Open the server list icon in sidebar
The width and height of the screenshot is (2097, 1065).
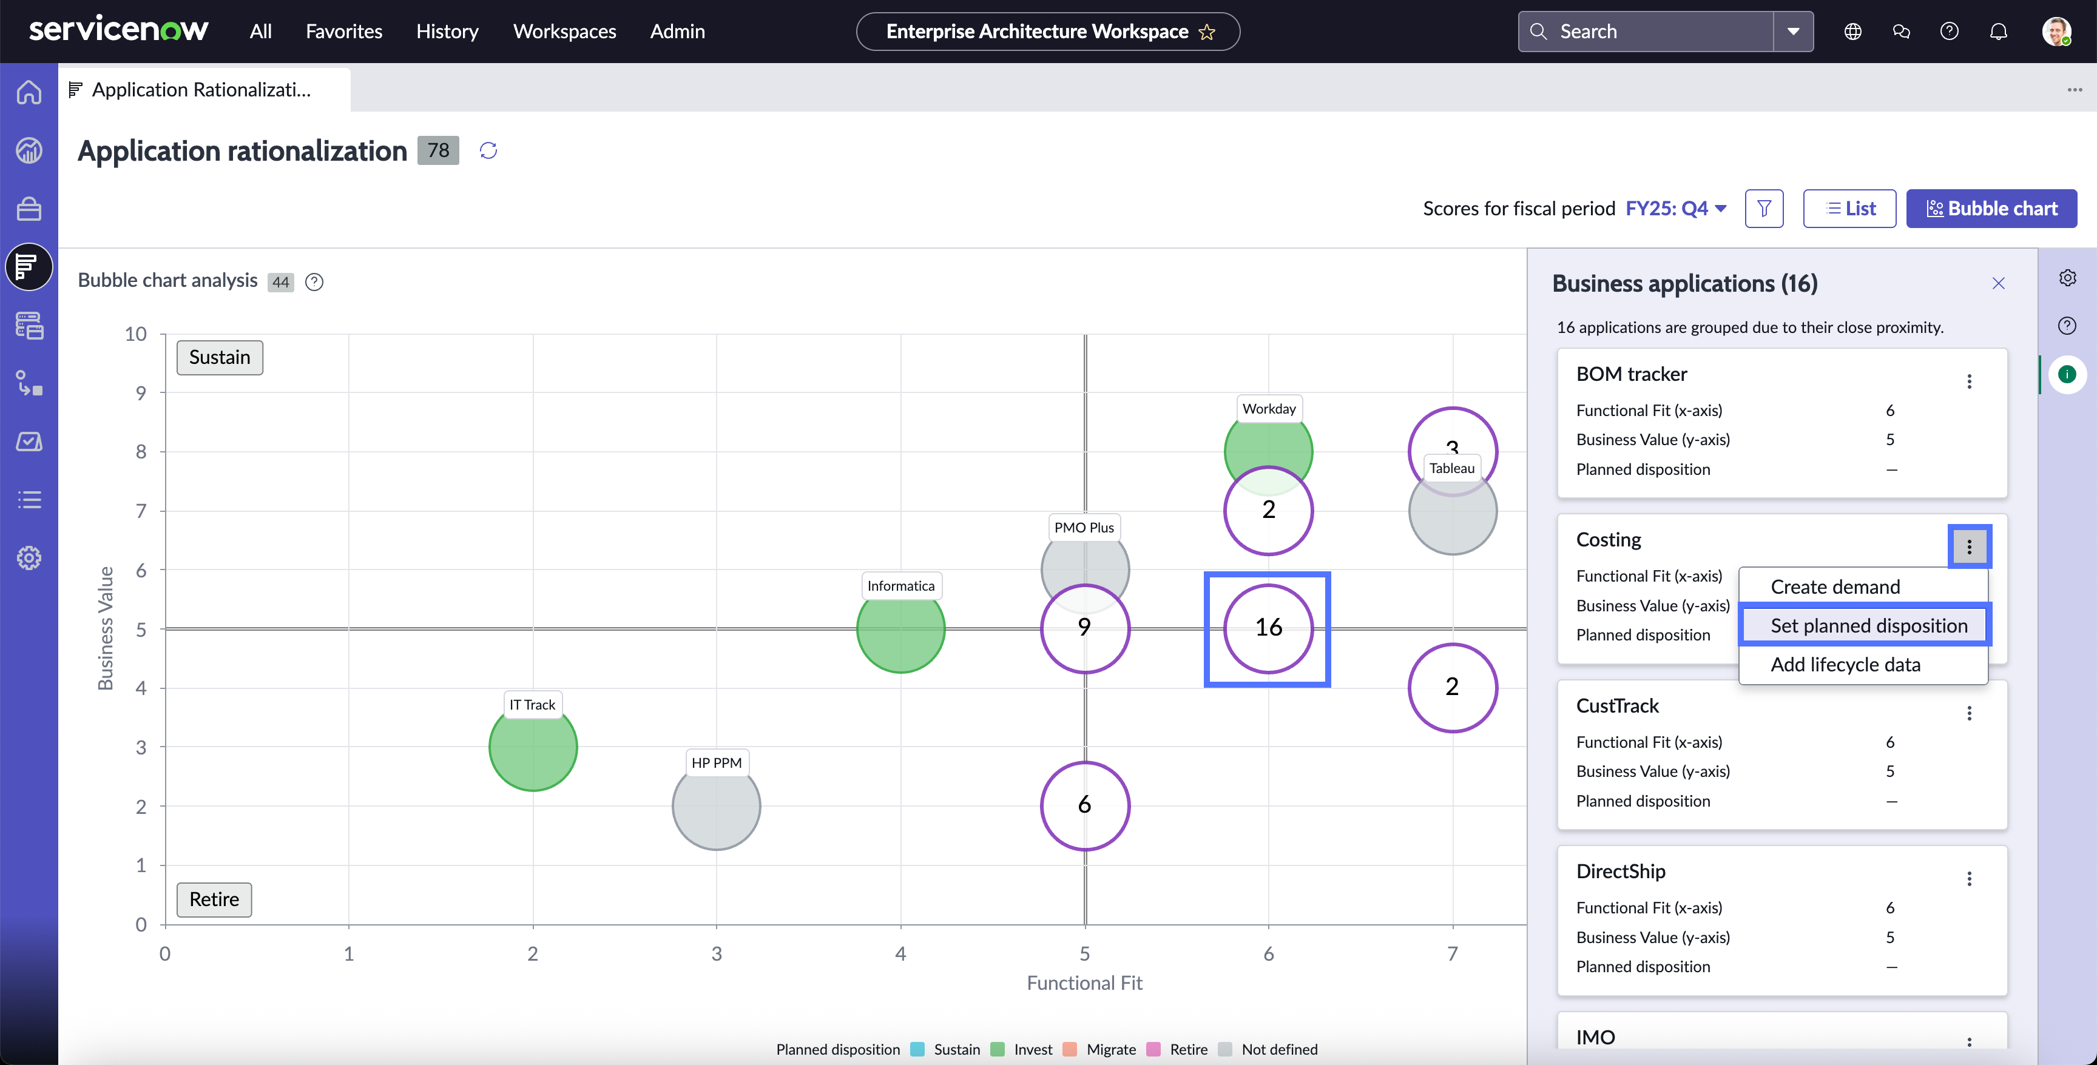29,326
